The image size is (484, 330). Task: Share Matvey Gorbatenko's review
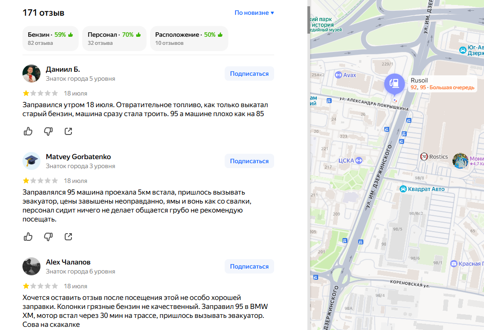(68, 237)
